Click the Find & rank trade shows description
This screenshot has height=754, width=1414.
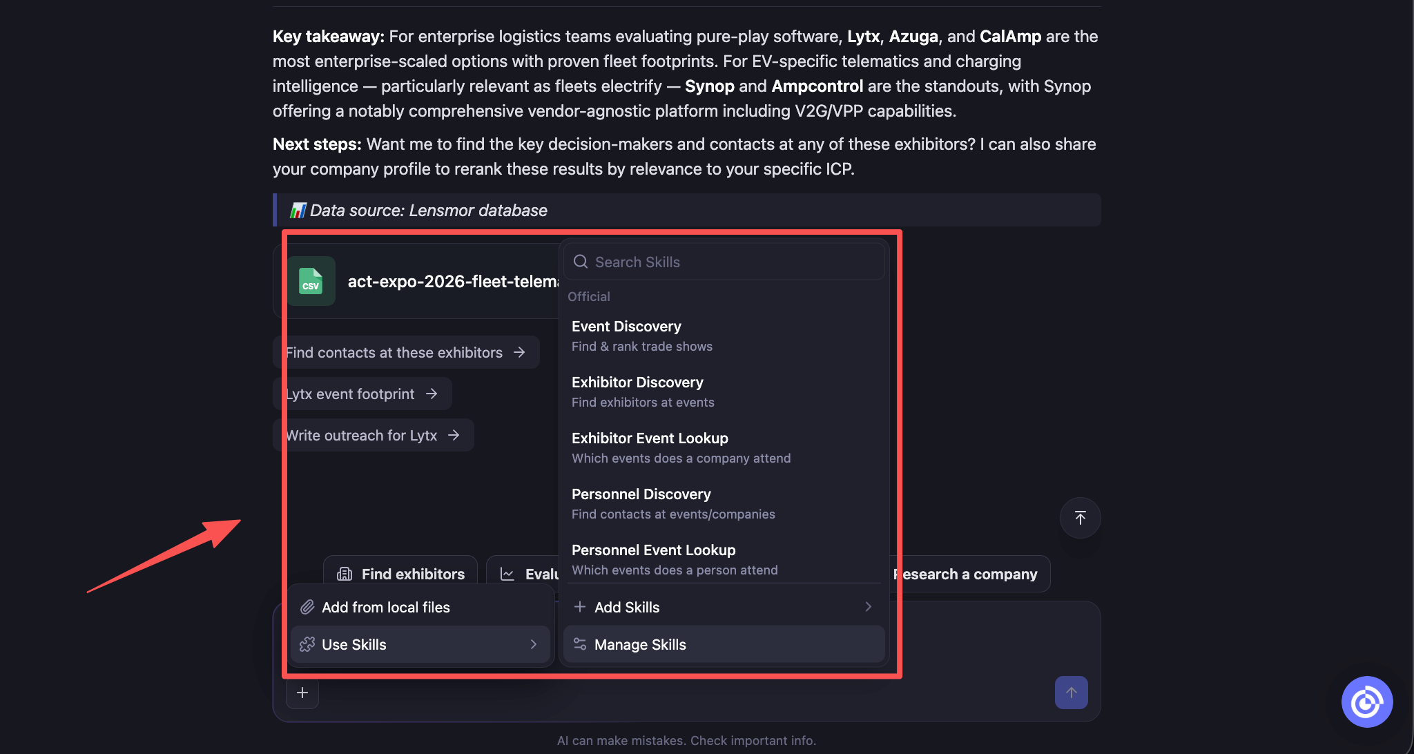pyautogui.click(x=642, y=346)
